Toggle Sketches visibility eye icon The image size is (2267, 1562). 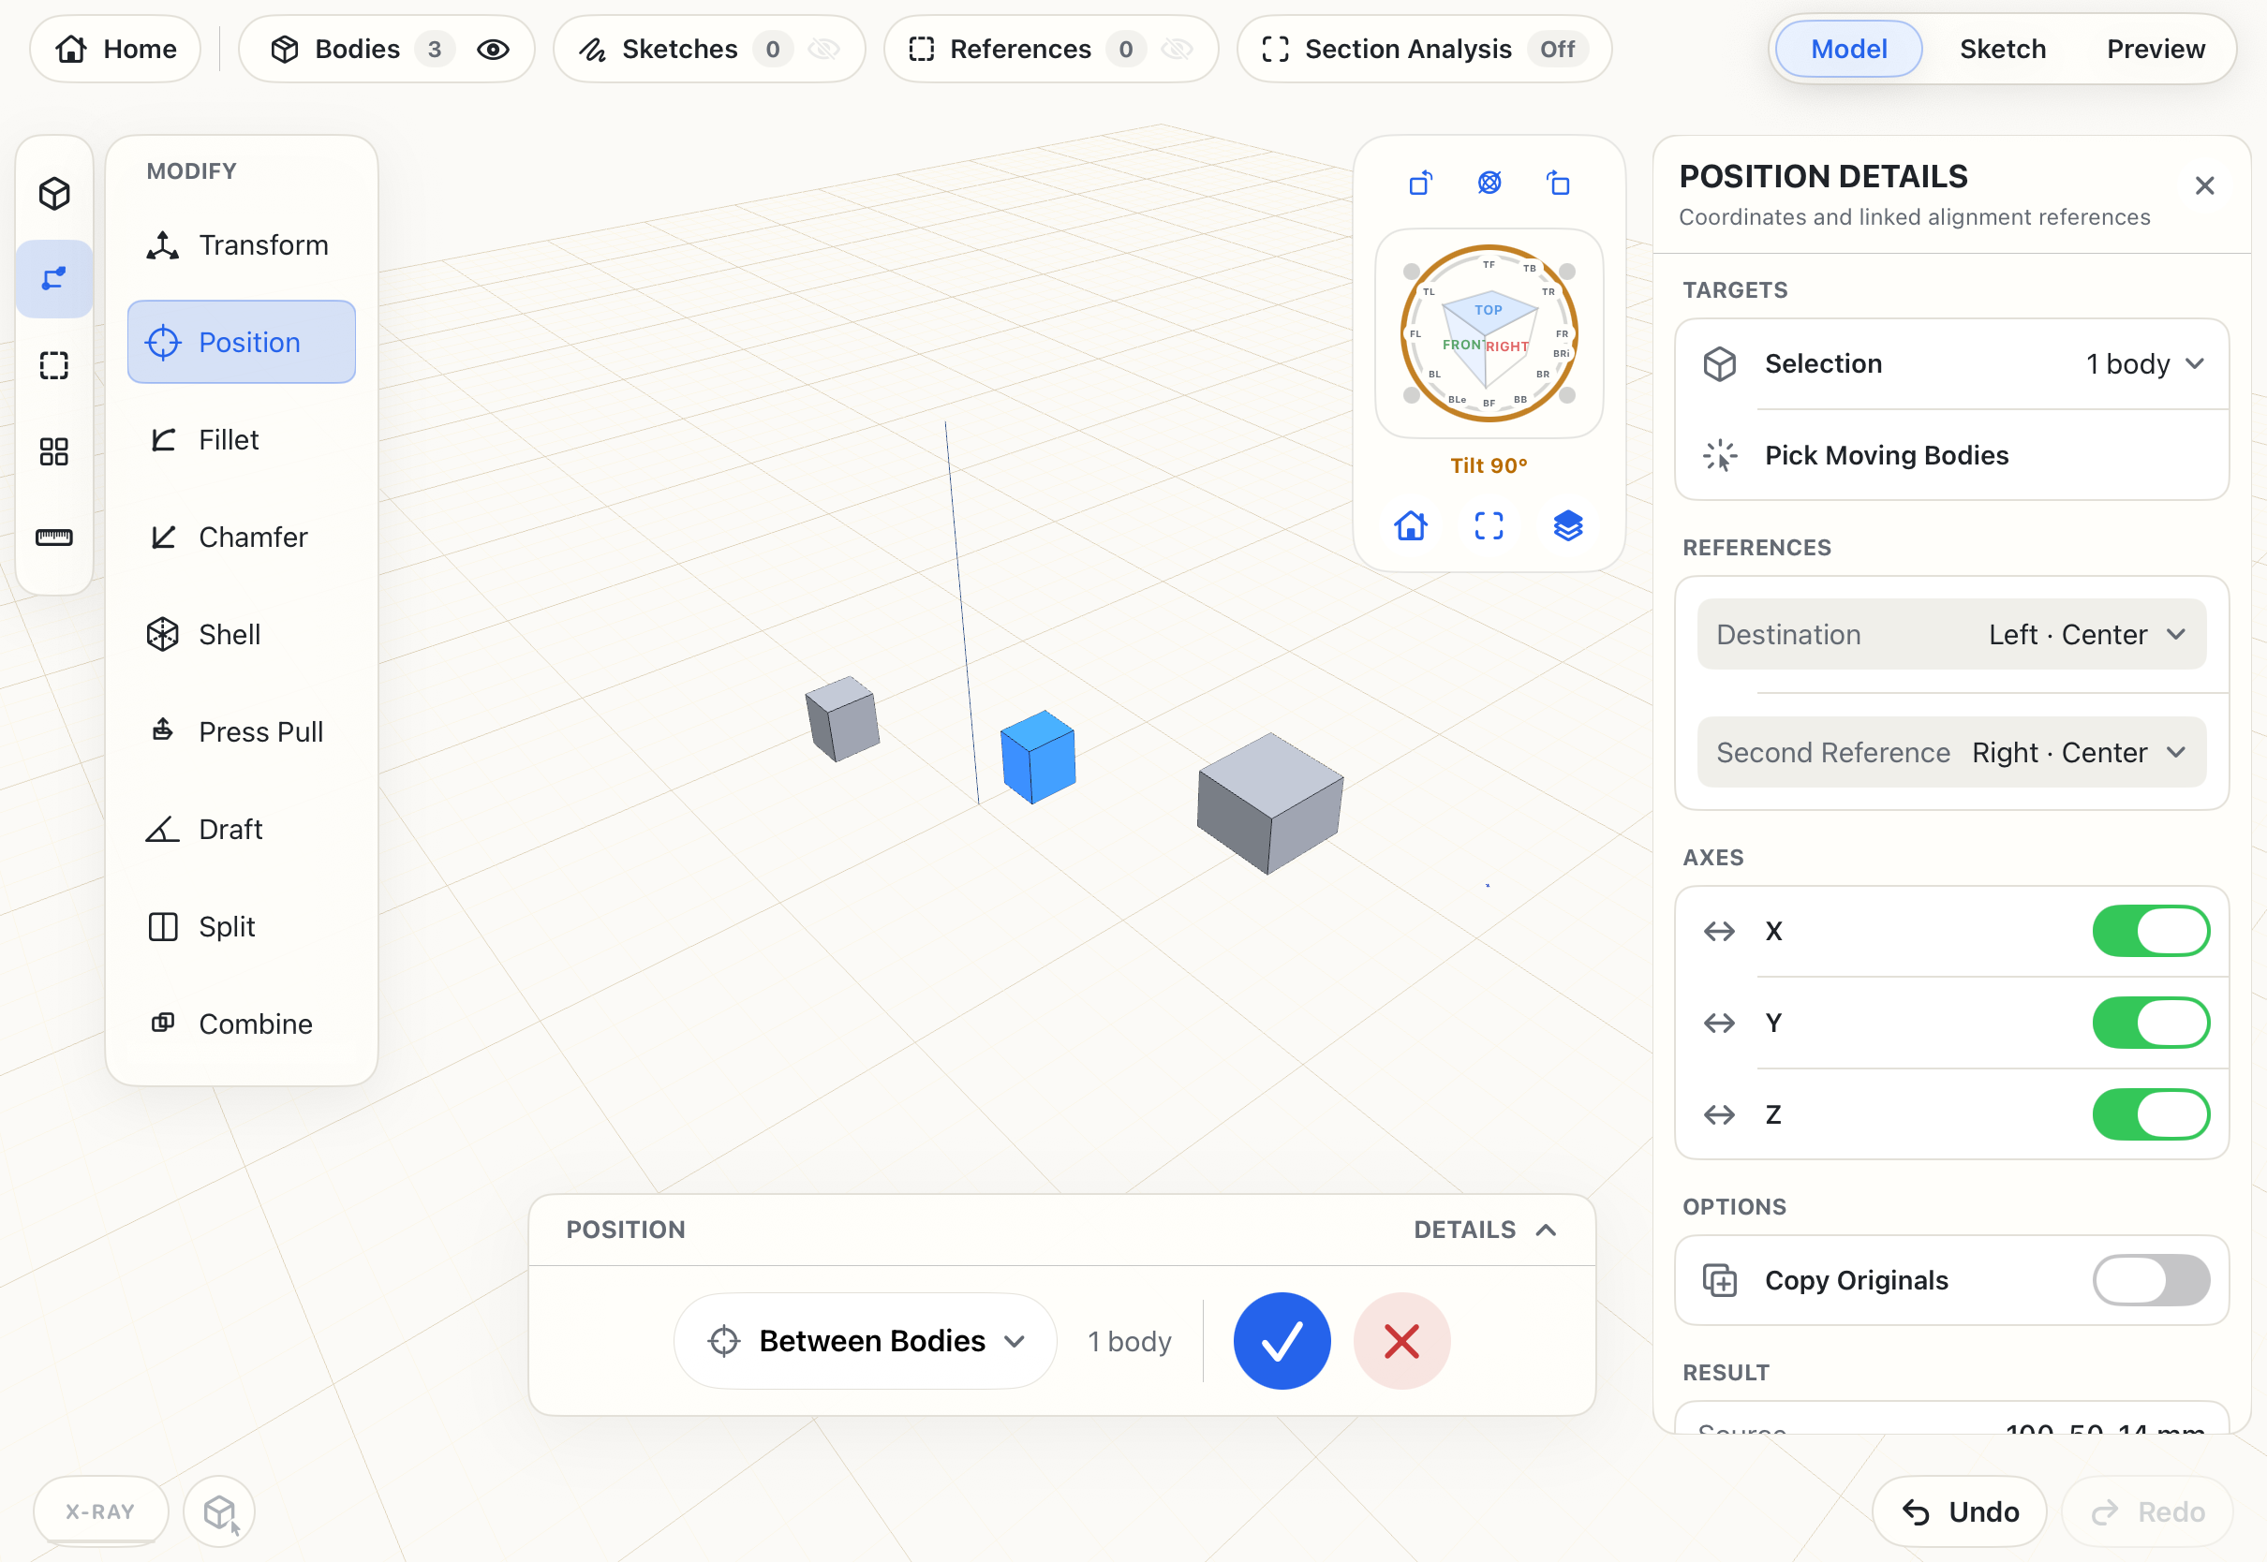[824, 49]
